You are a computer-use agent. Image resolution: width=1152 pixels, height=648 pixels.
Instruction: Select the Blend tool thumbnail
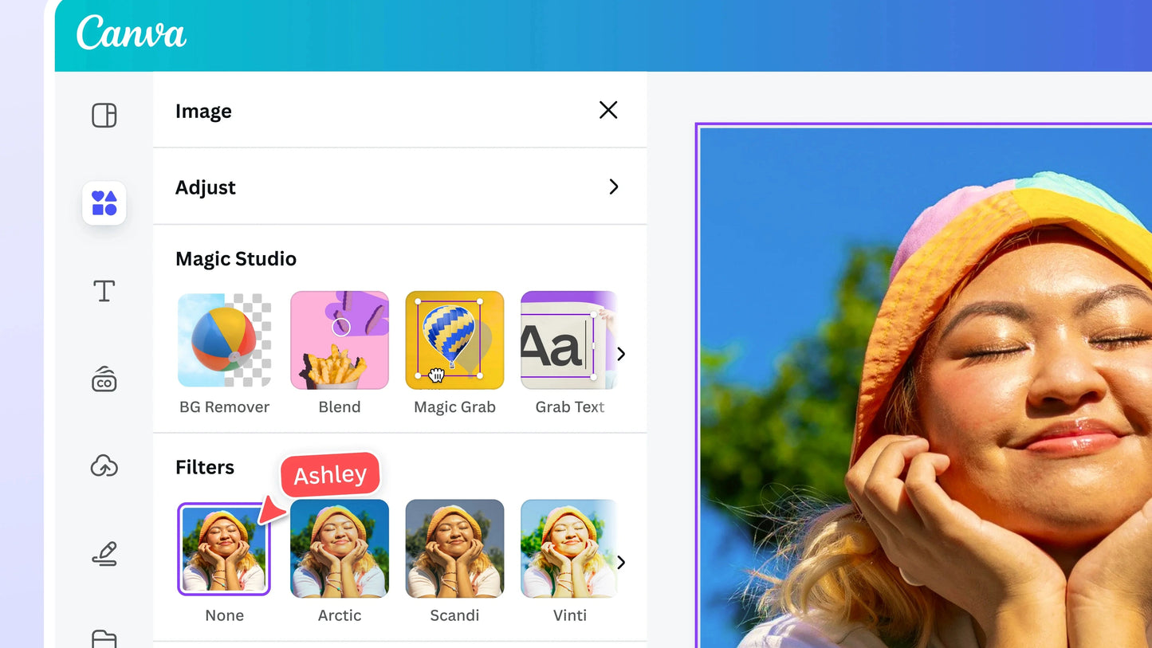point(340,340)
